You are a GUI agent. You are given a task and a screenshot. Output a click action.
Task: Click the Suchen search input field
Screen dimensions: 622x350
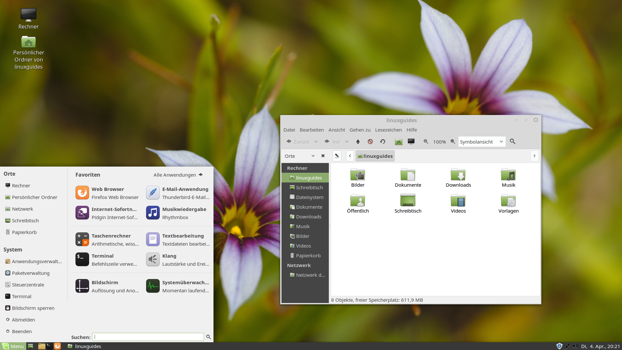pos(148,337)
